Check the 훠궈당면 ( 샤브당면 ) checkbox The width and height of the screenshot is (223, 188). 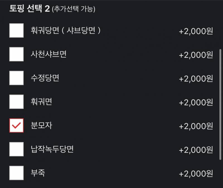16,31
